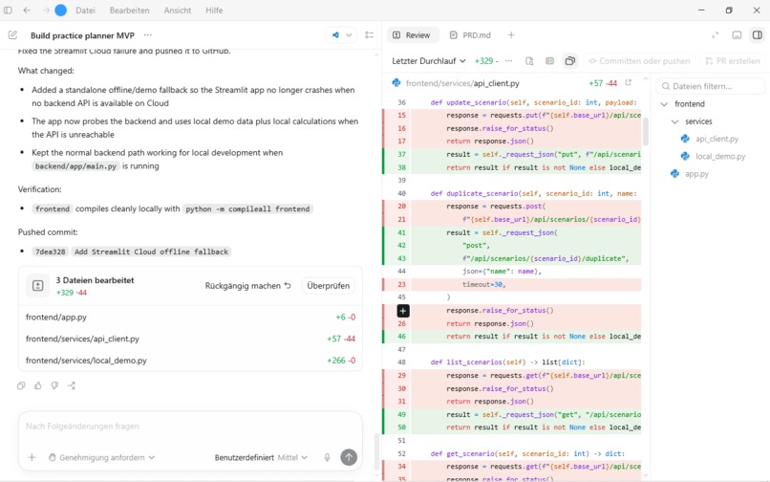770x482 pixels.
Task: Give thumbs down on the response
Action: tap(54, 385)
